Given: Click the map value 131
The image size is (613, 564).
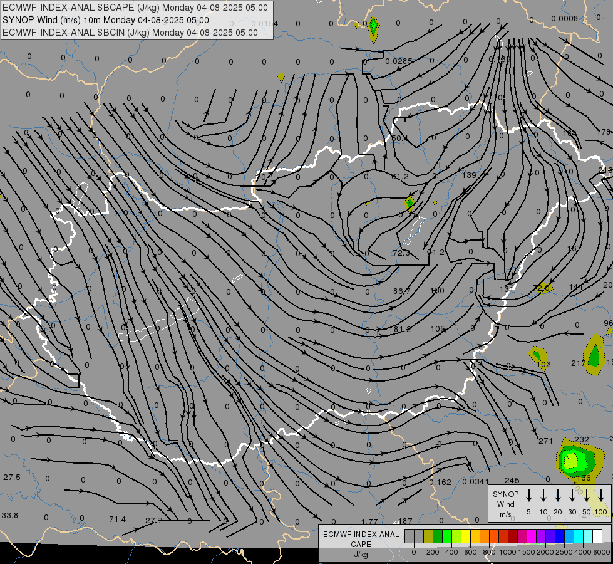Looking at the screenshot, I should (507, 289).
